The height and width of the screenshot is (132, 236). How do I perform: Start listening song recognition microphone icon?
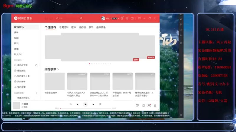coord(81,18)
